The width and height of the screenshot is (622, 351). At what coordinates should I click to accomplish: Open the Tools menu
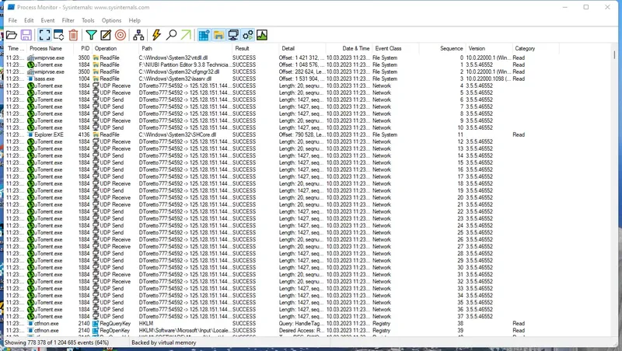(x=88, y=20)
